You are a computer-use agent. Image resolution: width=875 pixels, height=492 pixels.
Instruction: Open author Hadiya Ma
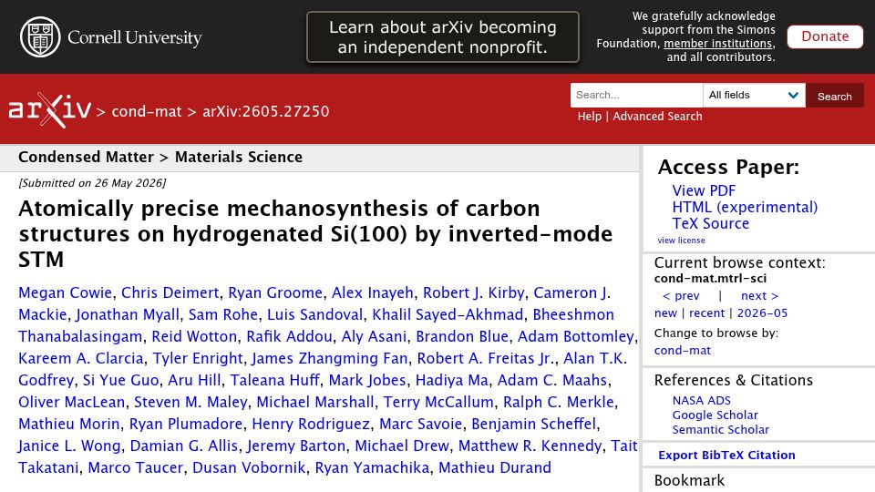[x=452, y=380]
